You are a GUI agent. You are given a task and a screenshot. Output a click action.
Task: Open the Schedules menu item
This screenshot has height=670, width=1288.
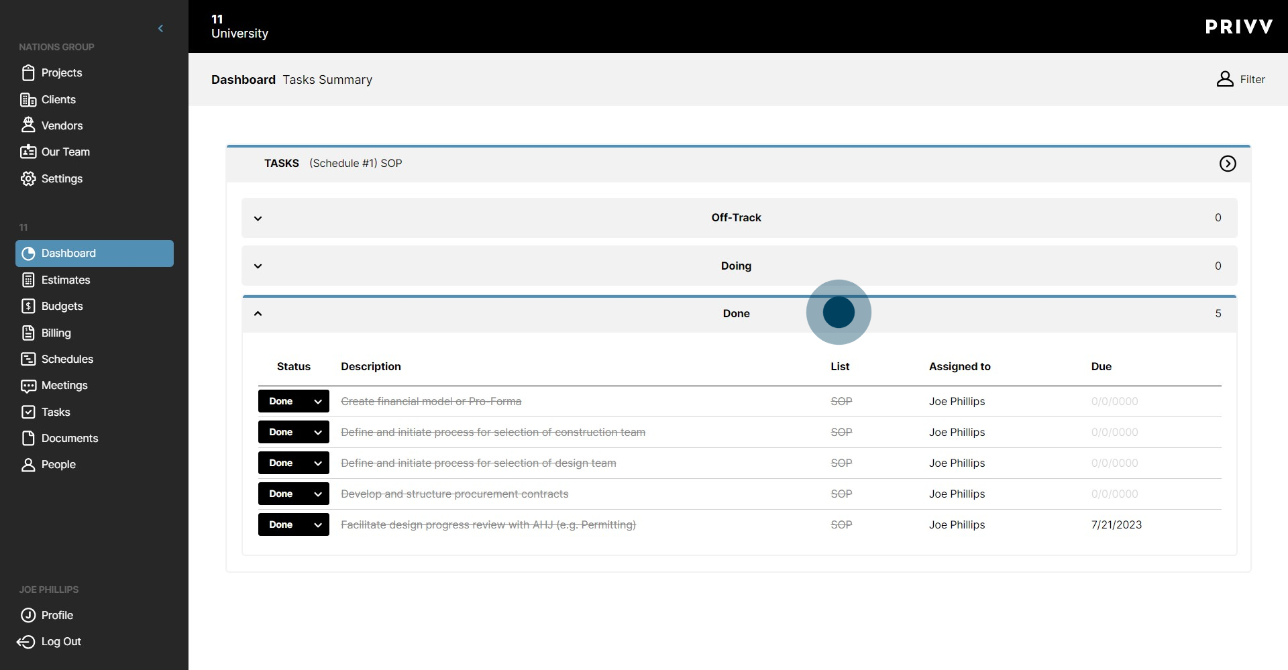click(x=67, y=359)
